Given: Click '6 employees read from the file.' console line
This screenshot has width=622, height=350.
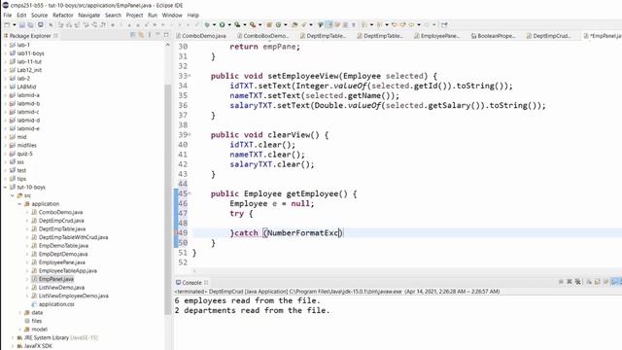Looking at the screenshot, I should 247,300.
